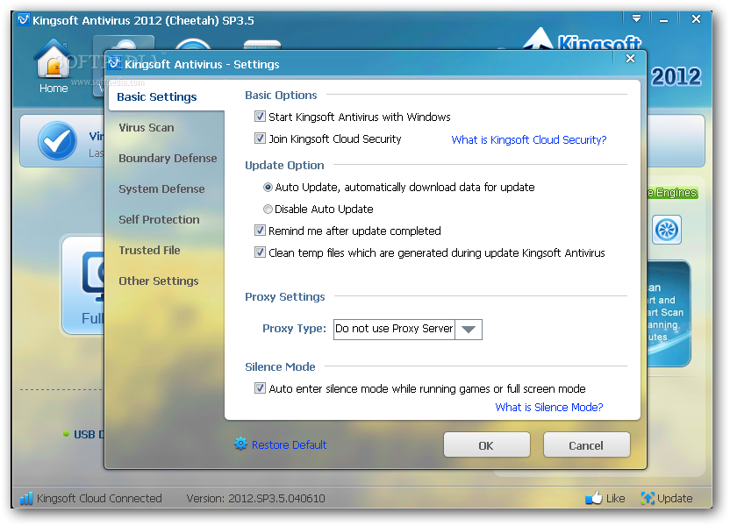Open Other Settings section
730x526 pixels.
point(158,281)
